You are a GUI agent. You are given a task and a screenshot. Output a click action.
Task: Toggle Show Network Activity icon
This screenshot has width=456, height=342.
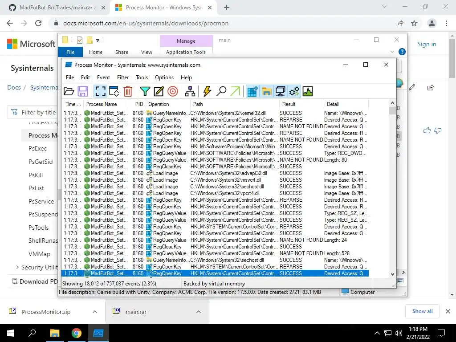(x=281, y=91)
